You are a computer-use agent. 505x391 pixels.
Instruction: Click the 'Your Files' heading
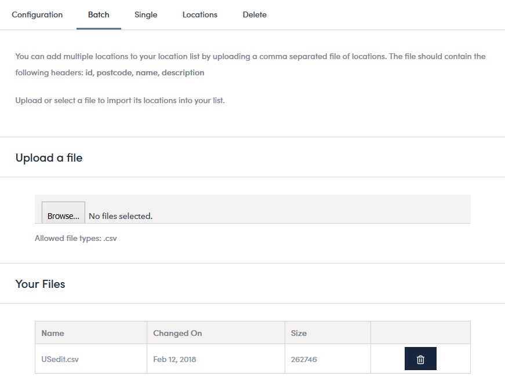(x=40, y=284)
